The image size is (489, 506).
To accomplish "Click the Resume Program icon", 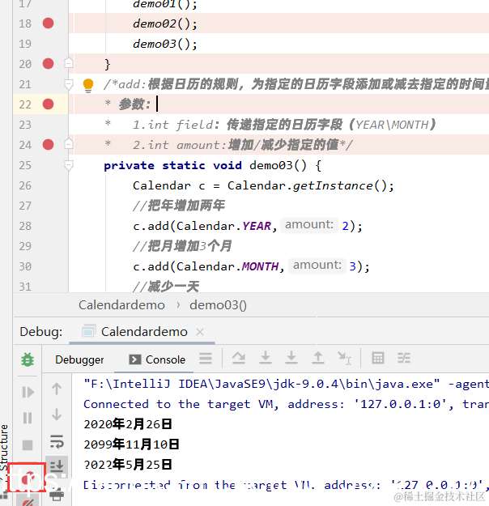I will [x=28, y=392].
